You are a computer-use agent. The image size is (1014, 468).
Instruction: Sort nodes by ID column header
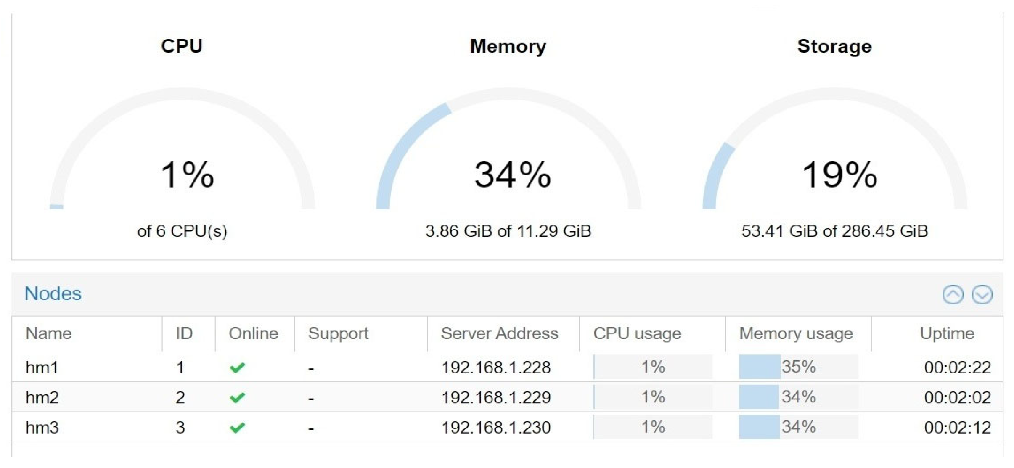point(184,333)
